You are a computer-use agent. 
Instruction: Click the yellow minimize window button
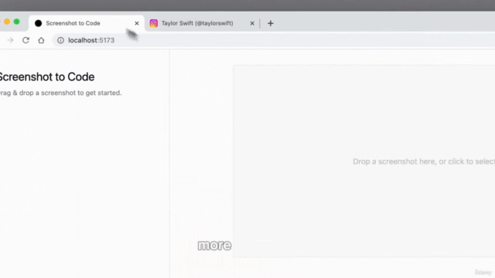[x=7, y=22]
